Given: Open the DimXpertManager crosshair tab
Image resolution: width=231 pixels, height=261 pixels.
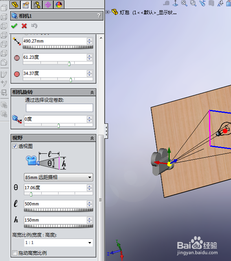Looking at the screenshot, I should pos(48,5).
